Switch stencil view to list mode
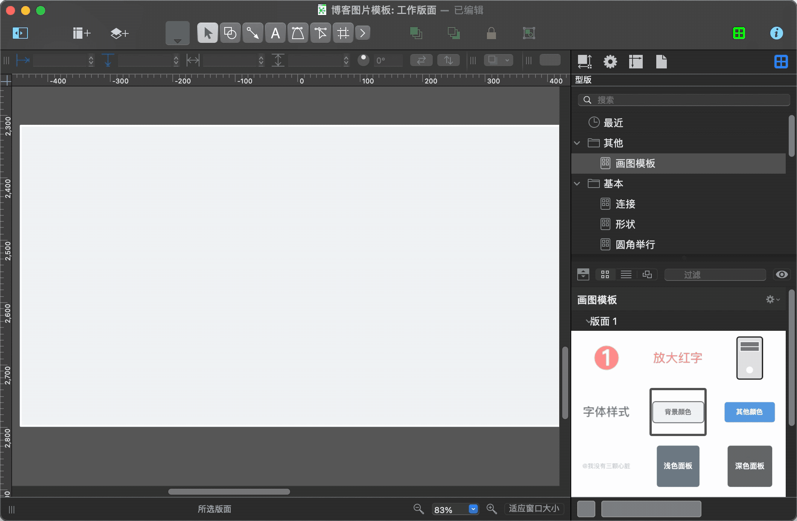Image resolution: width=797 pixels, height=521 pixels. pyautogui.click(x=626, y=275)
